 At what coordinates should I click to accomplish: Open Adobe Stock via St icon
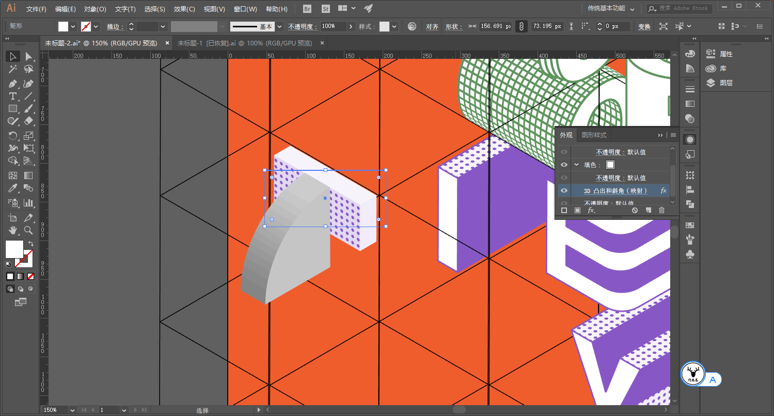[325, 8]
